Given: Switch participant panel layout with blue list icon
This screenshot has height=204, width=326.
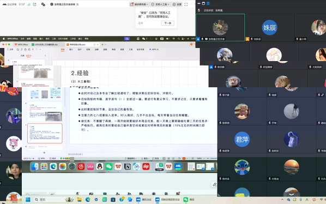Looking at the screenshot, I should click(208, 3).
